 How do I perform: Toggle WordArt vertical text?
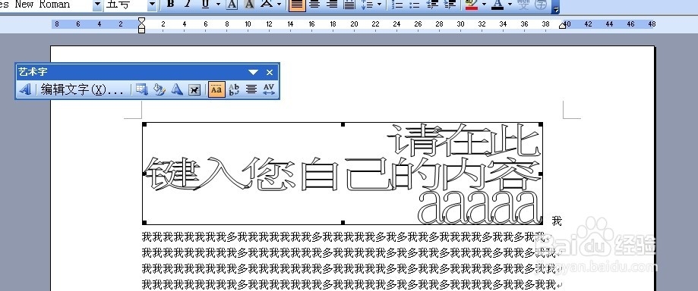(234, 89)
